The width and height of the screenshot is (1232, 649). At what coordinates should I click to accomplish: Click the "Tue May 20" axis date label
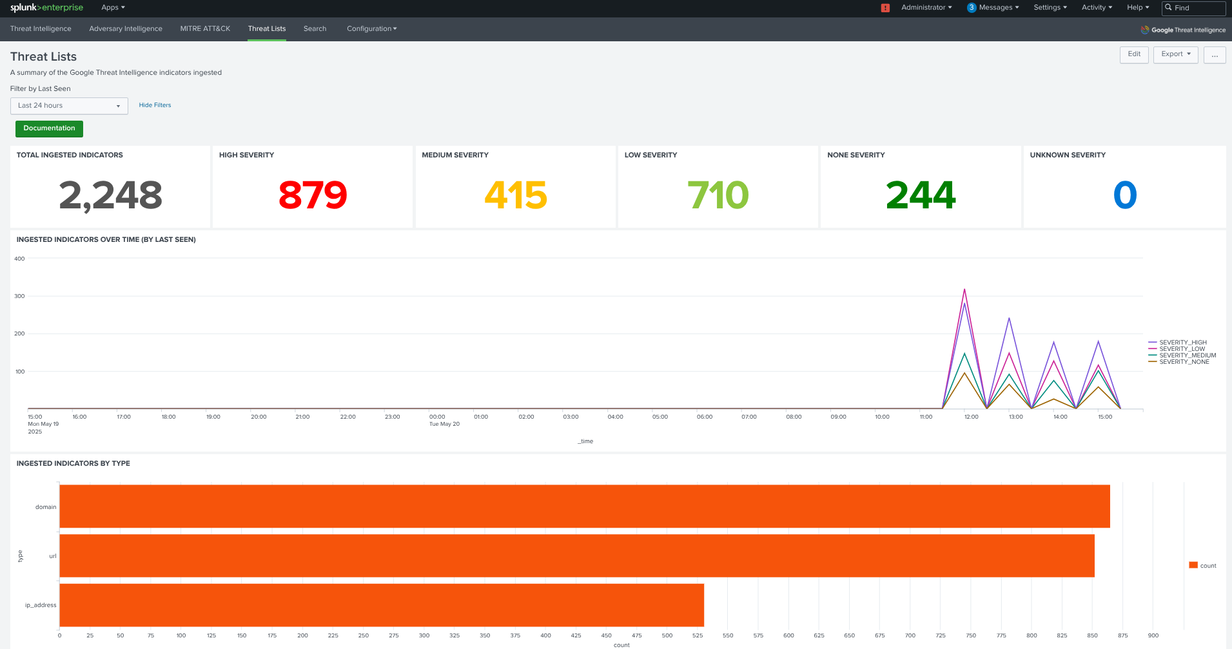coord(445,424)
